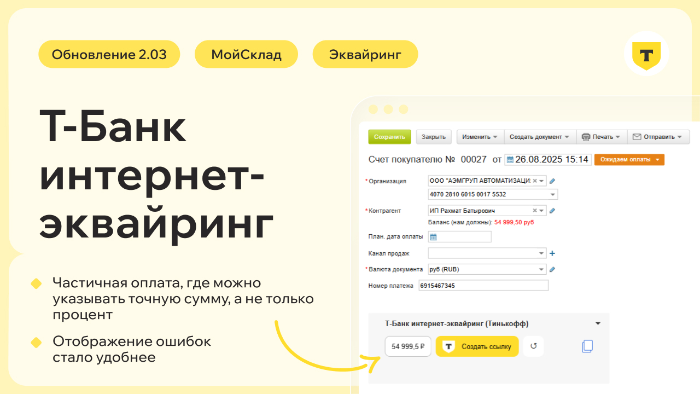The width and height of the screenshot is (700, 394).
Task: Expand the Организация dropdown arrow
Action: [541, 181]
